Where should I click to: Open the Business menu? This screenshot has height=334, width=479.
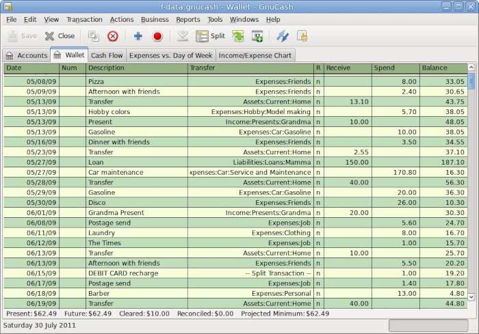tap(155, 20)
